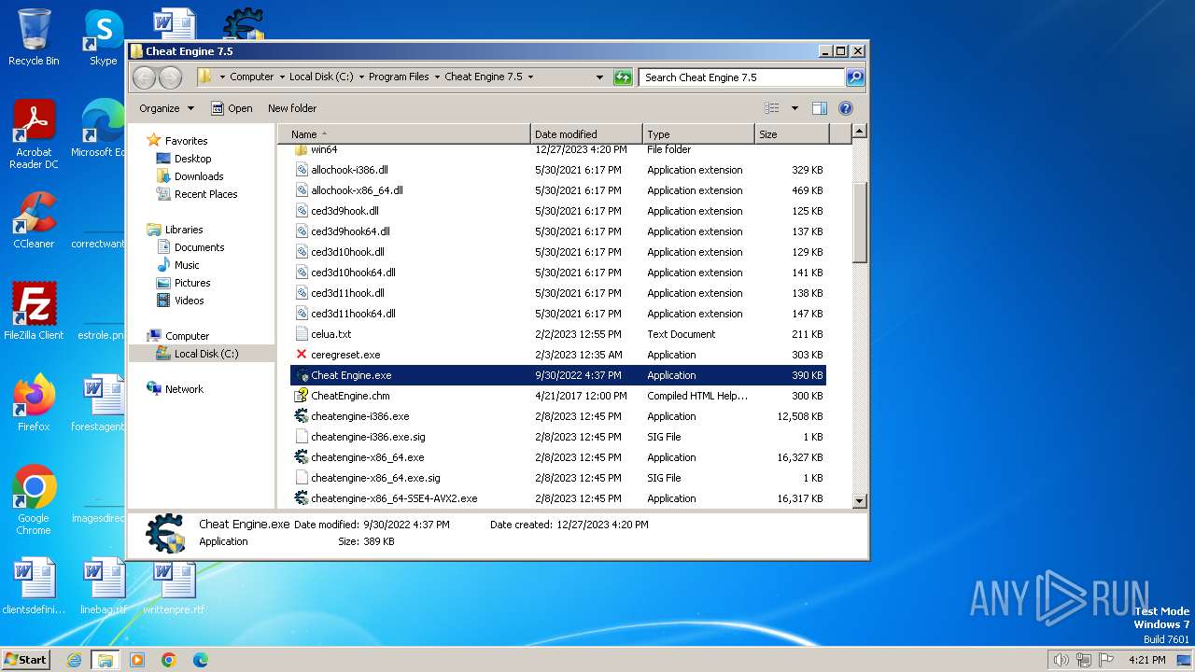Navigate to Program Files breadcrumb
Viewport: 1195px width, 672px height.
coord(399,77)
